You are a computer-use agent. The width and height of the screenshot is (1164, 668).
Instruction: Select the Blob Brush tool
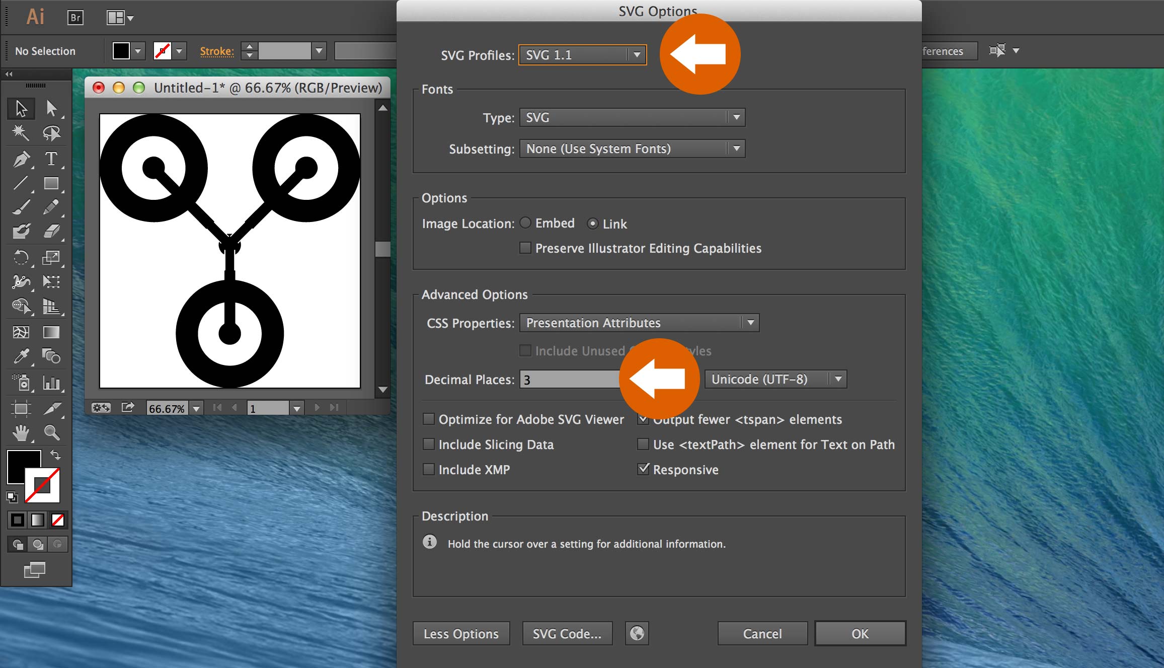[x=21, y=232]
